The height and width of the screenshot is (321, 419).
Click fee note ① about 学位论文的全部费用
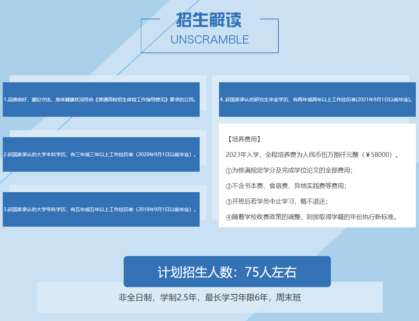tap(289, 170)
